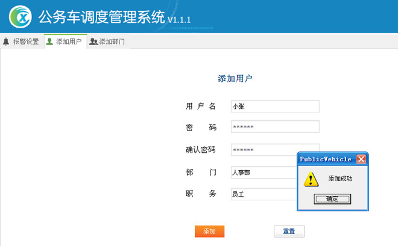Click the yellow warning icon in the dialog
398x246 pixels.
pyautogui.click(x=311, y=179)
